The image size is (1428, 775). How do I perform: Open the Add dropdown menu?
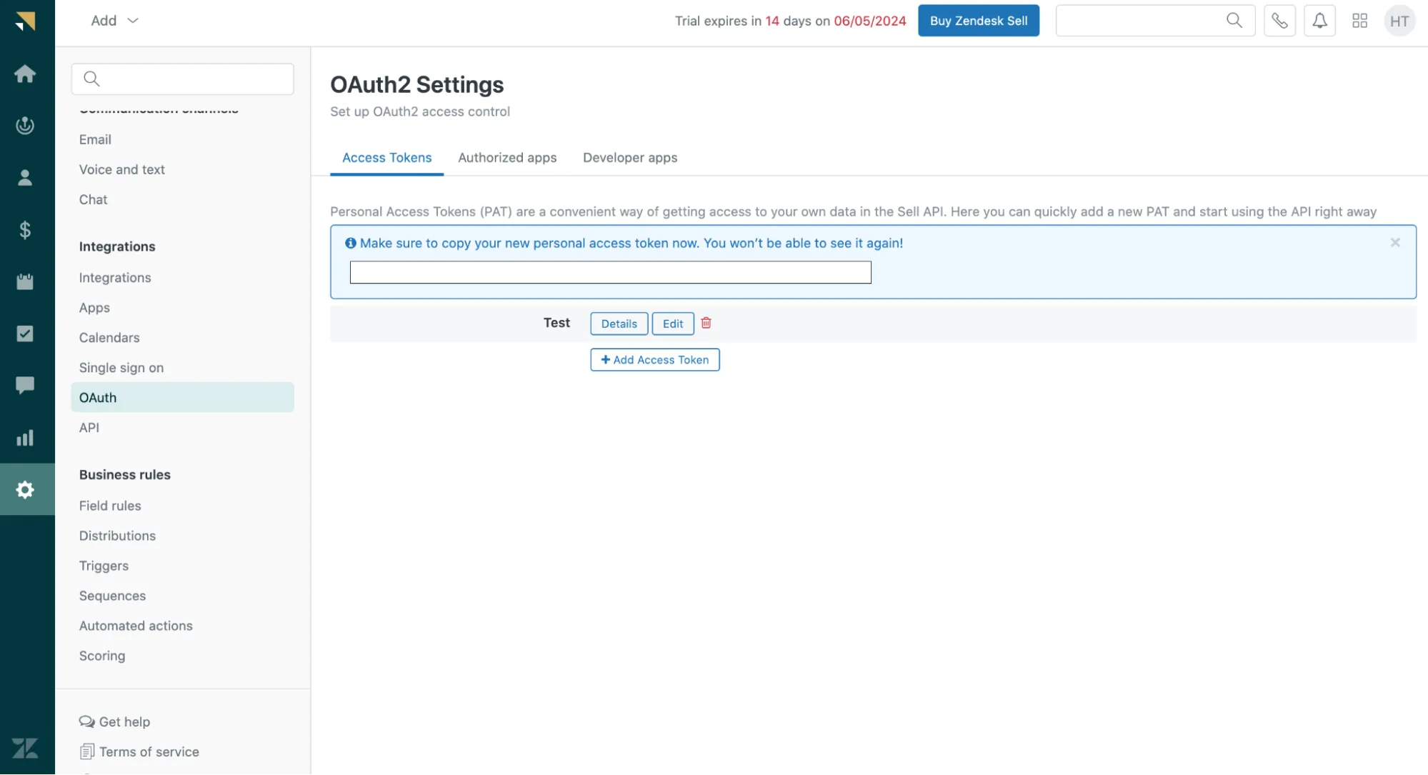coord(114,21)
